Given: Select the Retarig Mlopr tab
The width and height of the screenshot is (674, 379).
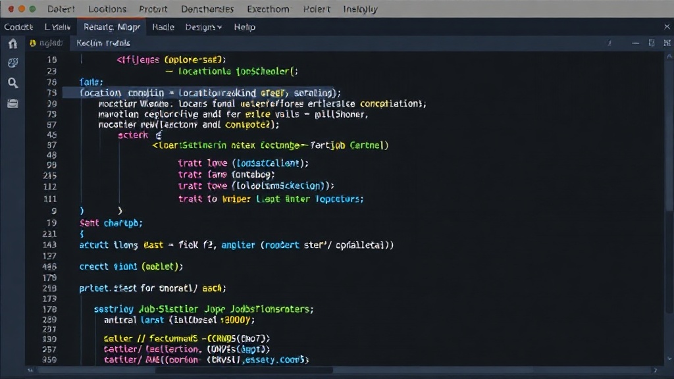Looking at the screenshot, I should point(112,27).
